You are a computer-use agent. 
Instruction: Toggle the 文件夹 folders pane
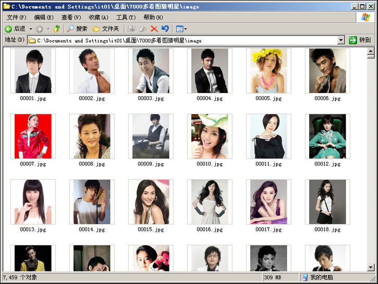[x=106, y=29]
